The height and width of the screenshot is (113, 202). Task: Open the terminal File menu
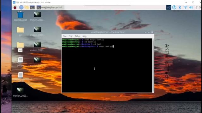click(x=65, y=36)
